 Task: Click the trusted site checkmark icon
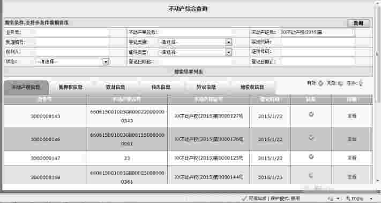pyautogui.click(x=244, y=198)
